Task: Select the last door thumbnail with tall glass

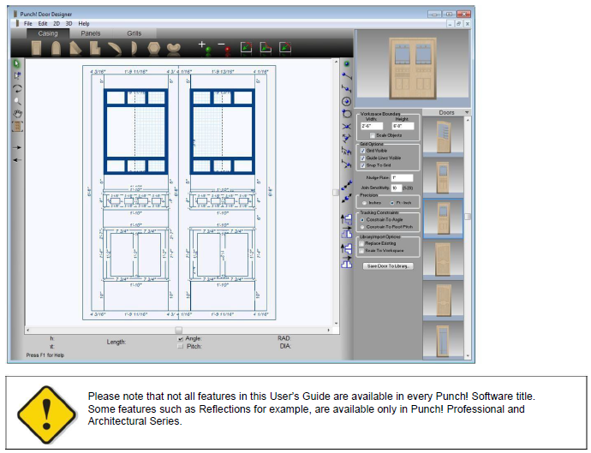Action: pyautogui.click(x=444, y=342)
